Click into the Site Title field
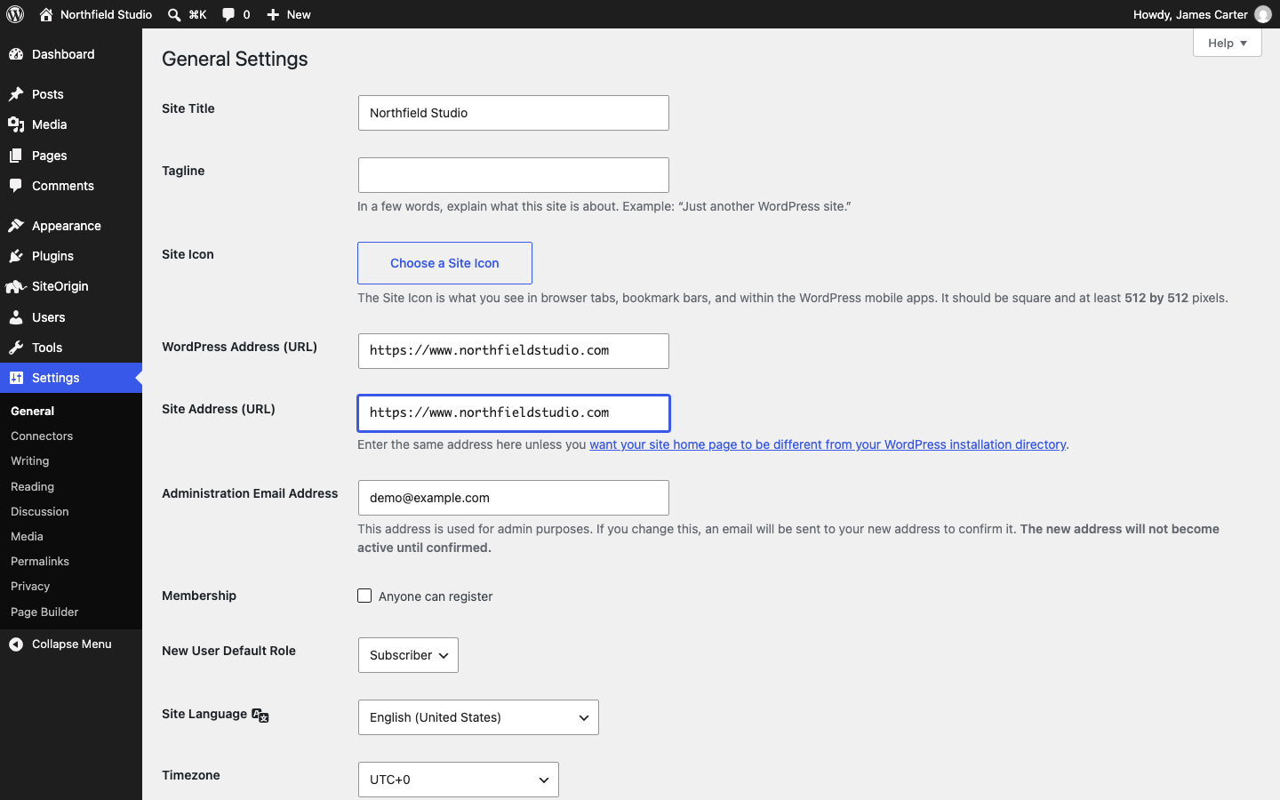 click(x=514, y=113)
